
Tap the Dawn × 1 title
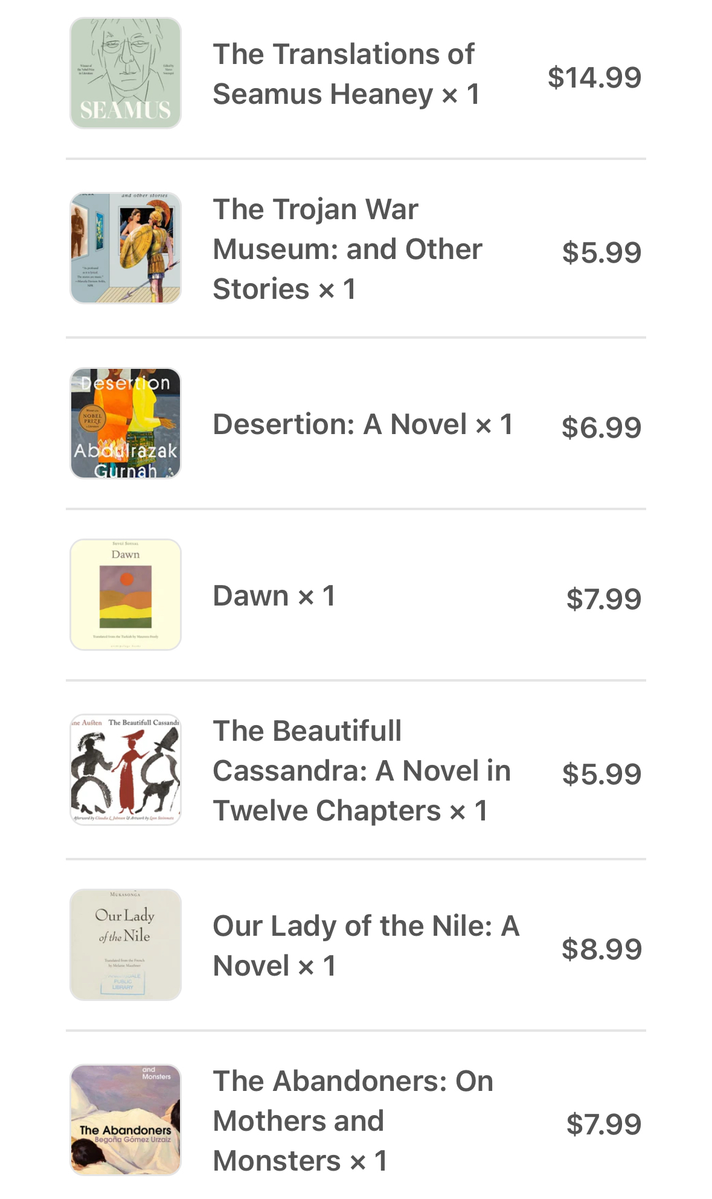(274, 596)
